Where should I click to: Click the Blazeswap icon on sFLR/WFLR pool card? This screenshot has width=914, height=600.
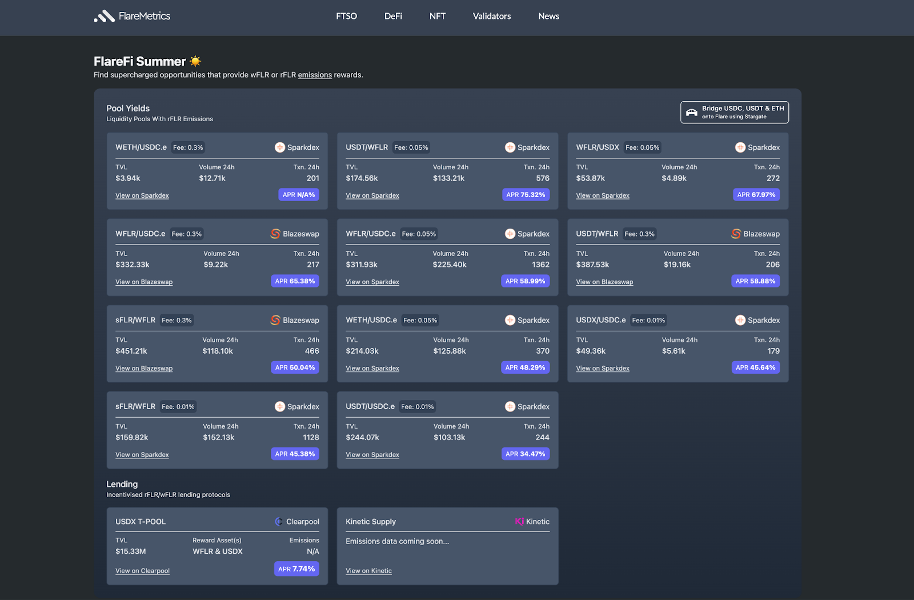(274, 320)
